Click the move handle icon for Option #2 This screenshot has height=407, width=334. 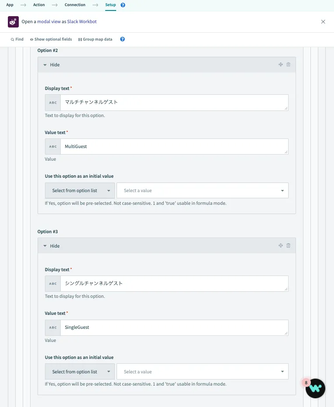pos(281,65)
